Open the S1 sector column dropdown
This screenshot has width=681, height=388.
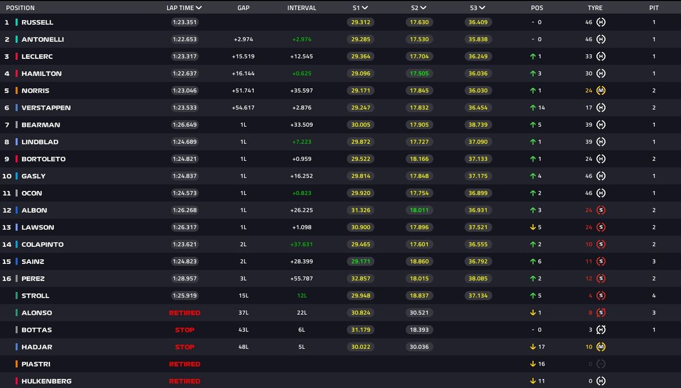click(364, 8)
